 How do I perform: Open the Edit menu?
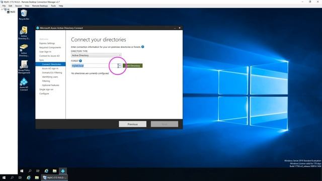(x=10, y=6)
